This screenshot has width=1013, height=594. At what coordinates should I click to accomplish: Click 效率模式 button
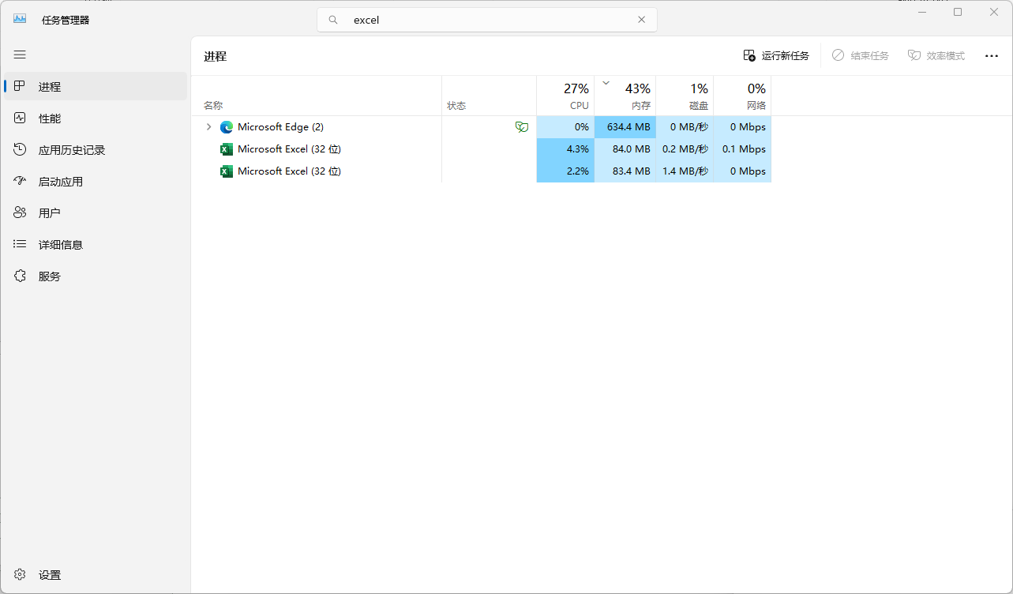click(x=936, y=55)
